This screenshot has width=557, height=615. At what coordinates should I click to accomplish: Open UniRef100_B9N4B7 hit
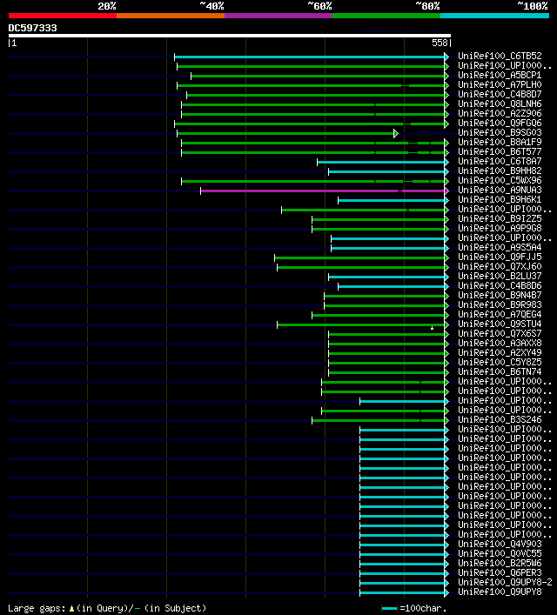pyautogui.click(x=500, y=296)
